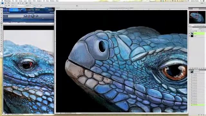Open the Filter menu
Screen dimensions: 206x116
pyautogui.click(x=34, y=1)
